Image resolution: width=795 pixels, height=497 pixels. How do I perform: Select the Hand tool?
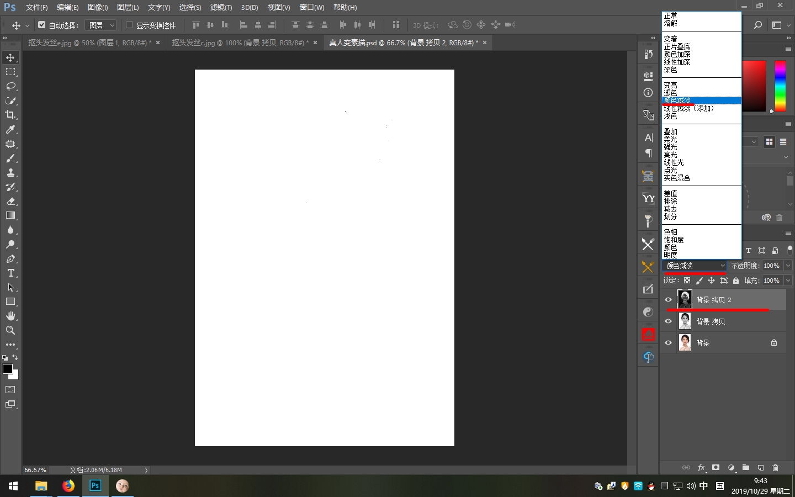pyautogui.click(x=10, y=316)
